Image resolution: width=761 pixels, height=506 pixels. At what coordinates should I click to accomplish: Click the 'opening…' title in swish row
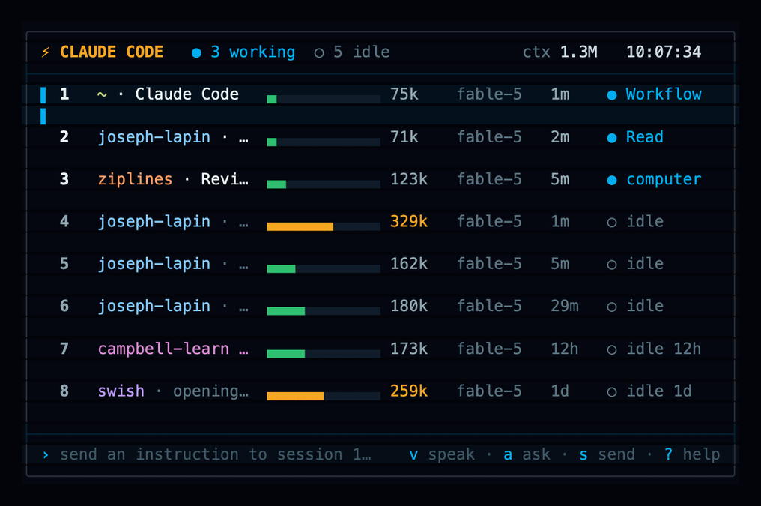(210, 391)
